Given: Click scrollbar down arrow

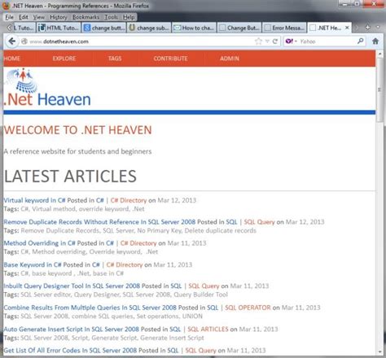Looking at the screenshot, I should pos(379,351).
